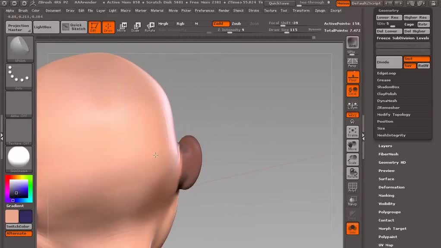Toggle XYZ rotation axis icon

353,115
